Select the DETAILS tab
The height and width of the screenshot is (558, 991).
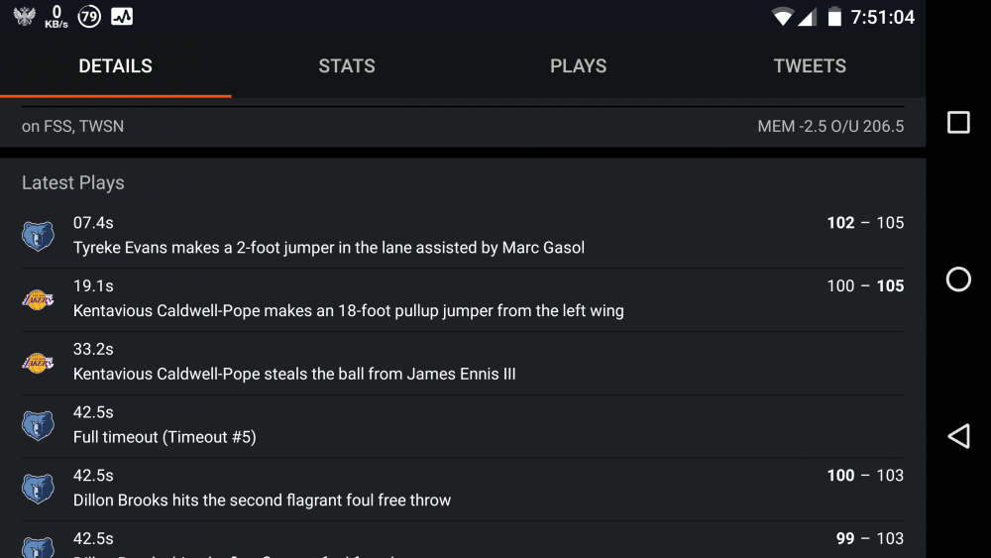coord(116,66)
